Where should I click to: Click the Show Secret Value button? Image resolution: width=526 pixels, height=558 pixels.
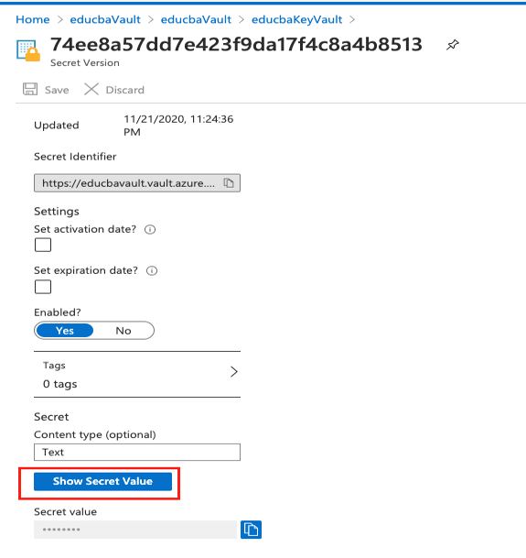102,481
